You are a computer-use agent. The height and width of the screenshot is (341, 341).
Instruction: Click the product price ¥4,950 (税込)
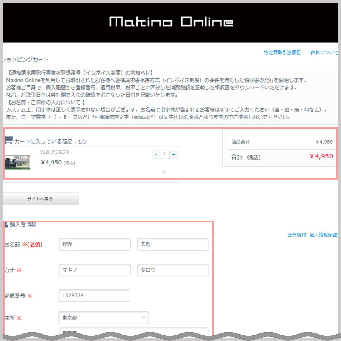tap(58, 163)
